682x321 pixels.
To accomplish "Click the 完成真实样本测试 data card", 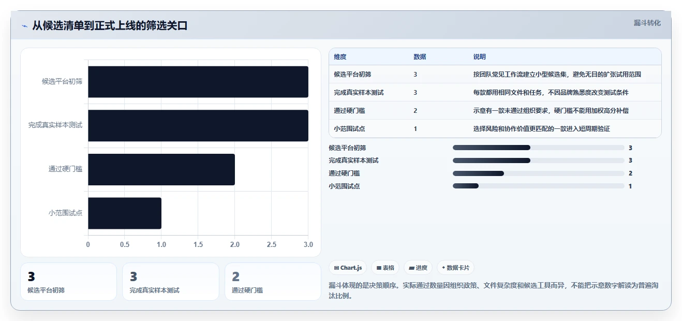I will pos(171,282).
